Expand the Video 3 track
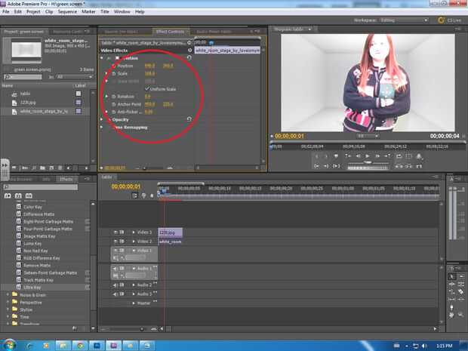The width and height of the screenshot is (468, 351). (x=134, y=232)
